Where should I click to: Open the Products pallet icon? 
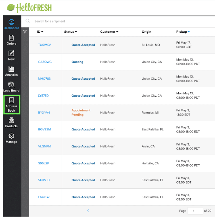pos(11,120)
